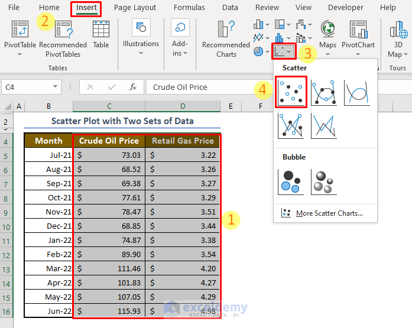
Task: Select column D header
Action: 183,106
